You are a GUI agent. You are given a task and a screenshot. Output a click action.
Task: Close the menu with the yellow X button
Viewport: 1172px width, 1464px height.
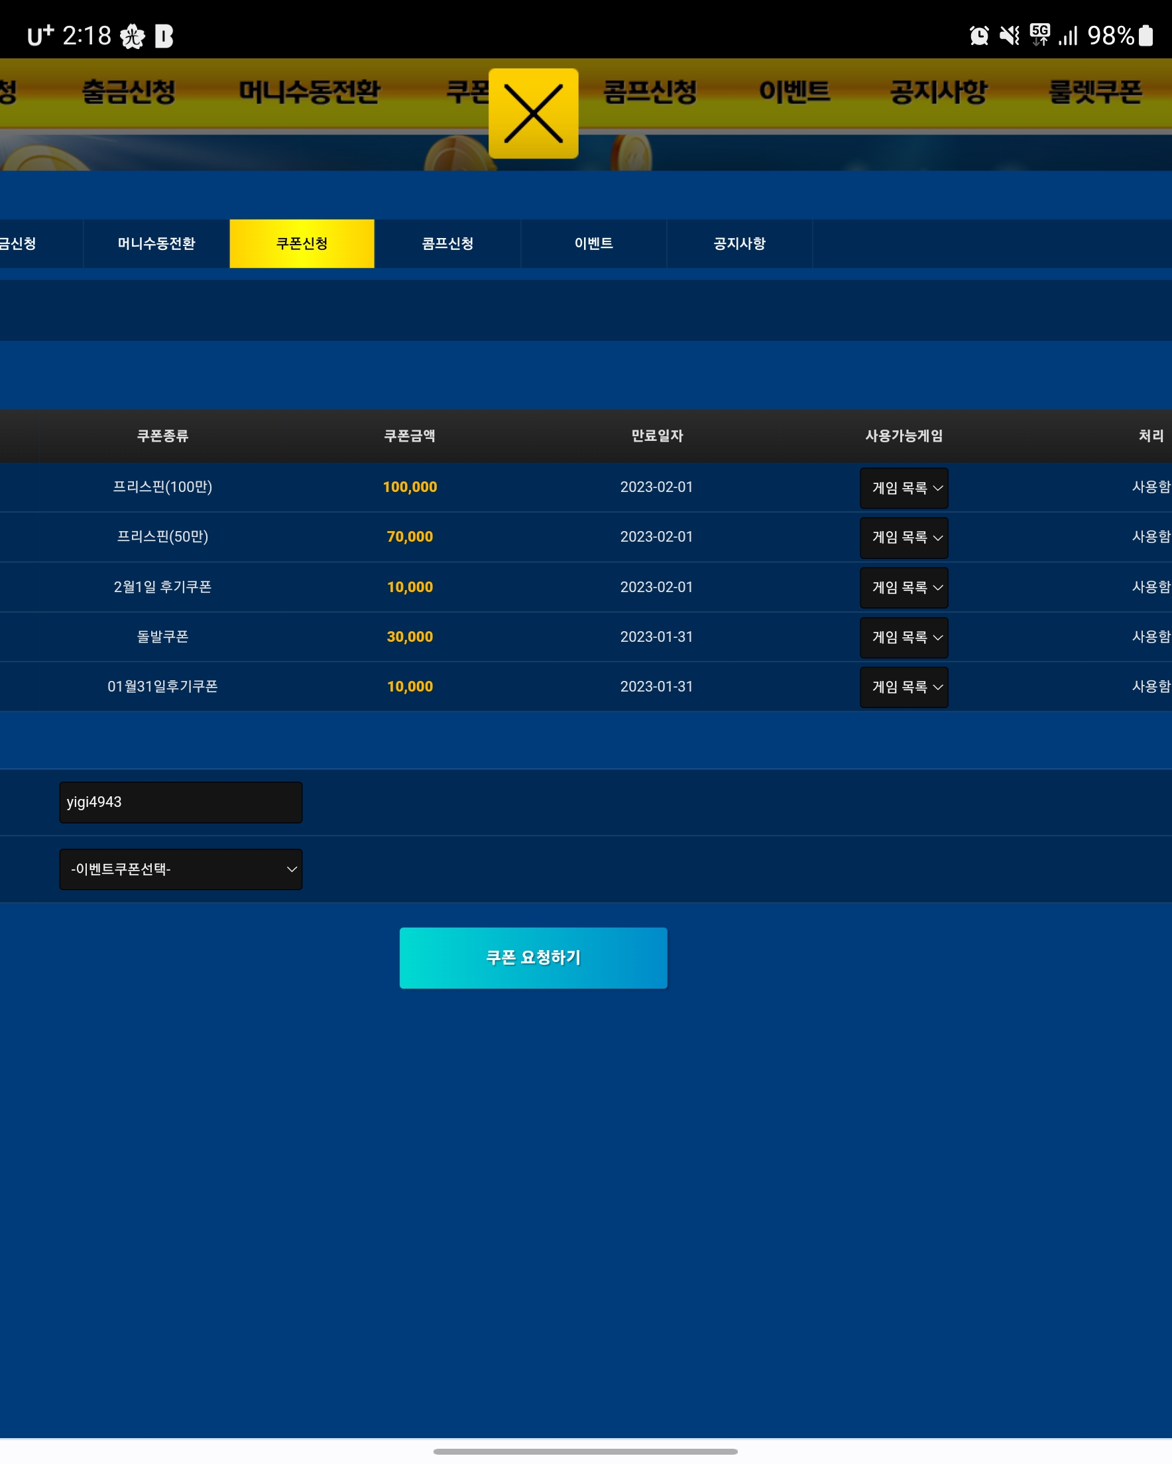(533, 113)
